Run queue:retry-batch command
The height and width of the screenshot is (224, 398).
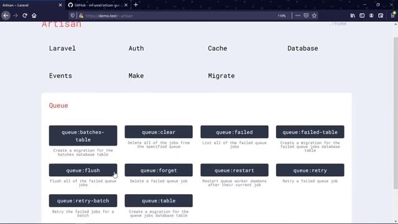click(83, 200)
